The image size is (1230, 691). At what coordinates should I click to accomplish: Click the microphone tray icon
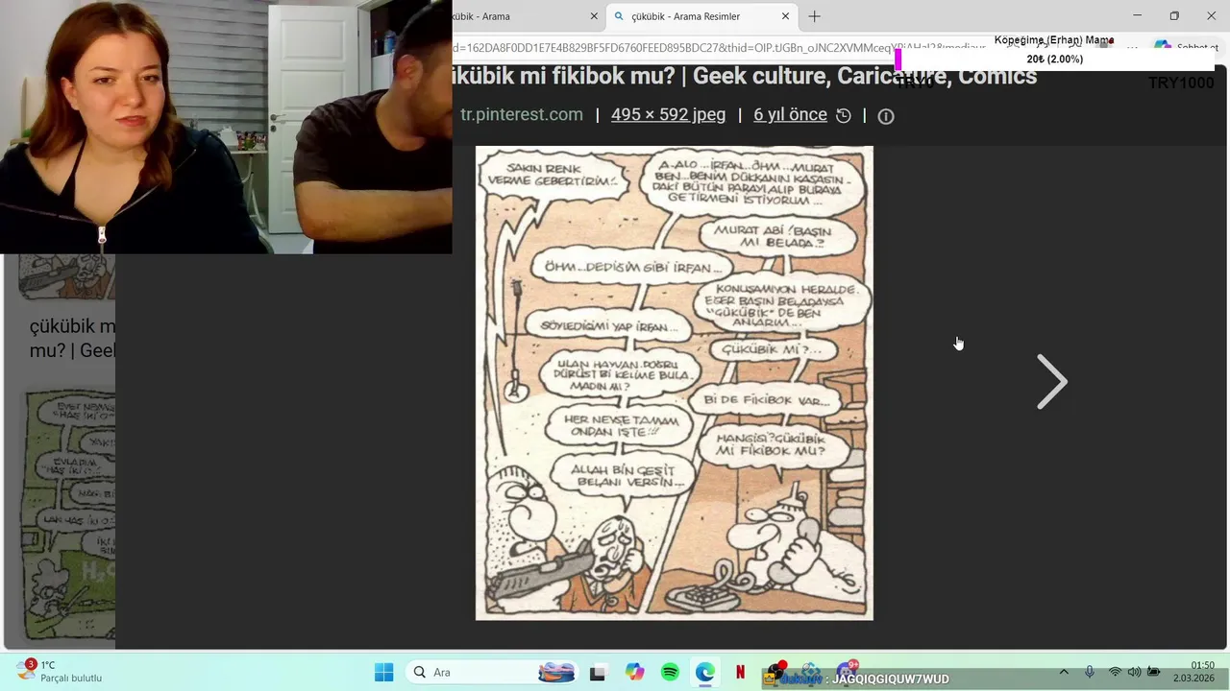point(1089,672)
